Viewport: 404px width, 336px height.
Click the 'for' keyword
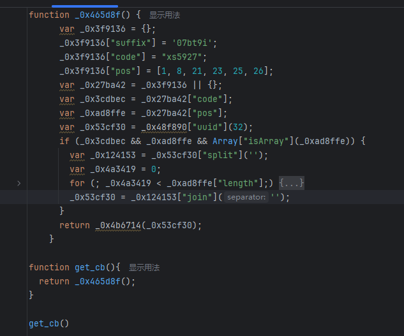[x=77, y=183]
